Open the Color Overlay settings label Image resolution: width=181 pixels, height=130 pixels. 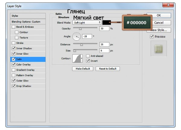(x=24, y=65)
